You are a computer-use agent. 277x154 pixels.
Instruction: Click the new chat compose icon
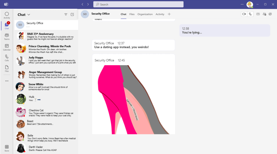pyautogui.click(x=72, y=15)
